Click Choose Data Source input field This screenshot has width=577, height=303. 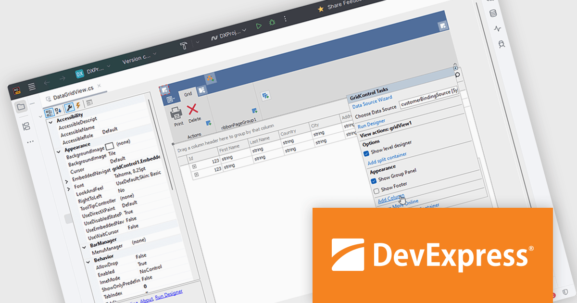(x=429, y=97)
